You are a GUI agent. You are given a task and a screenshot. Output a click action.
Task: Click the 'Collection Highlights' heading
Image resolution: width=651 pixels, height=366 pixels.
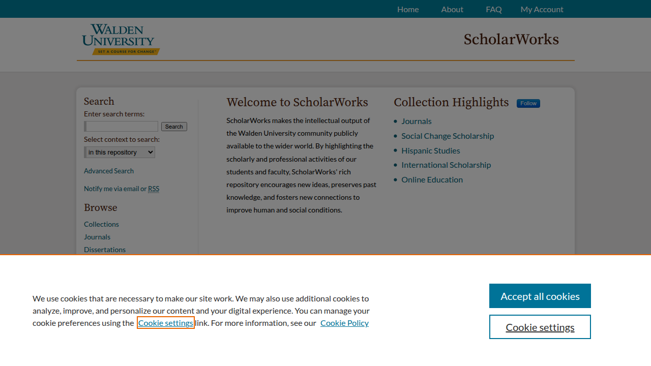tap(451, 102)
